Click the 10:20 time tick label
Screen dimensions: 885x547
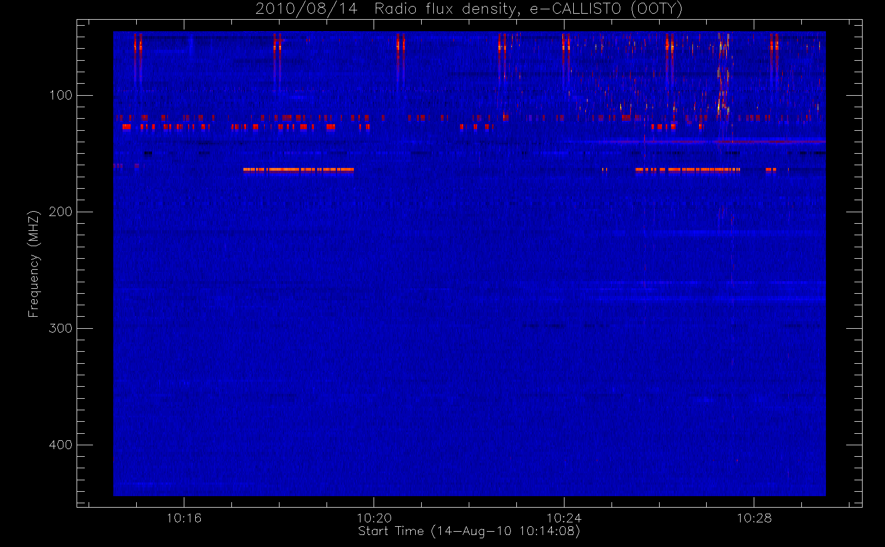click(x=374, y=518)
